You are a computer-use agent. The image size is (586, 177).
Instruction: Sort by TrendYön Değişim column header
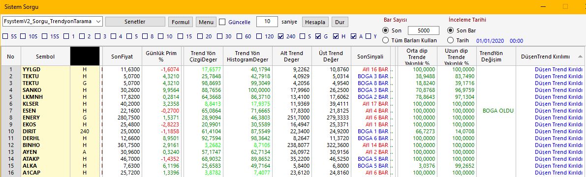pos(496,57)
